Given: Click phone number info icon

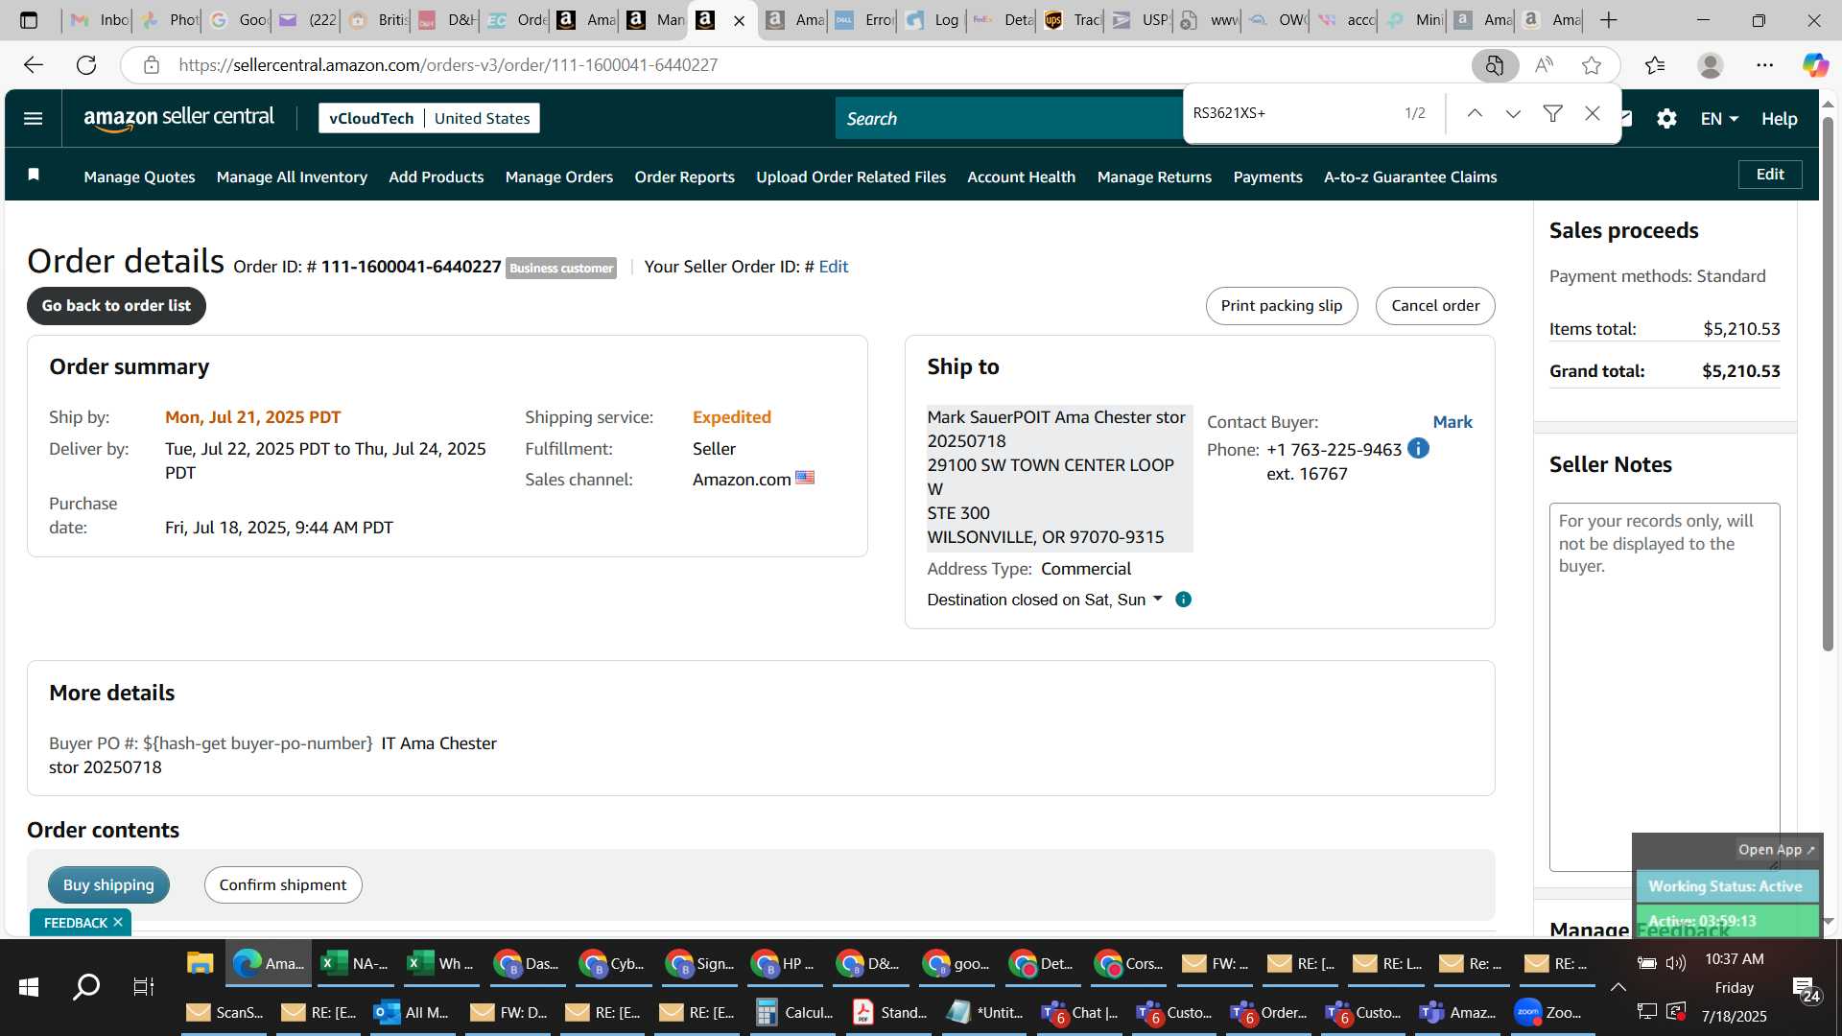Looking at the screenshot, I should (x=1418, y=448).
